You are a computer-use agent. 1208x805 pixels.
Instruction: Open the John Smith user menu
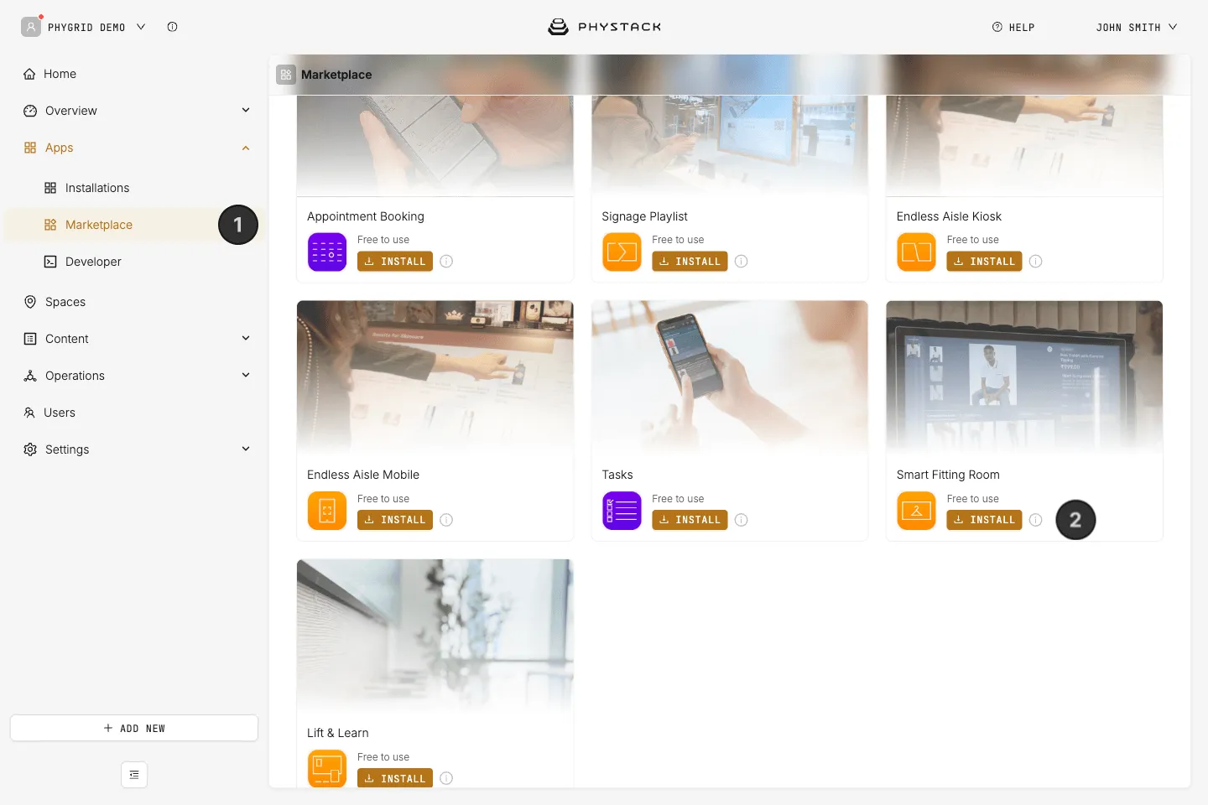tap(1137, 27)
